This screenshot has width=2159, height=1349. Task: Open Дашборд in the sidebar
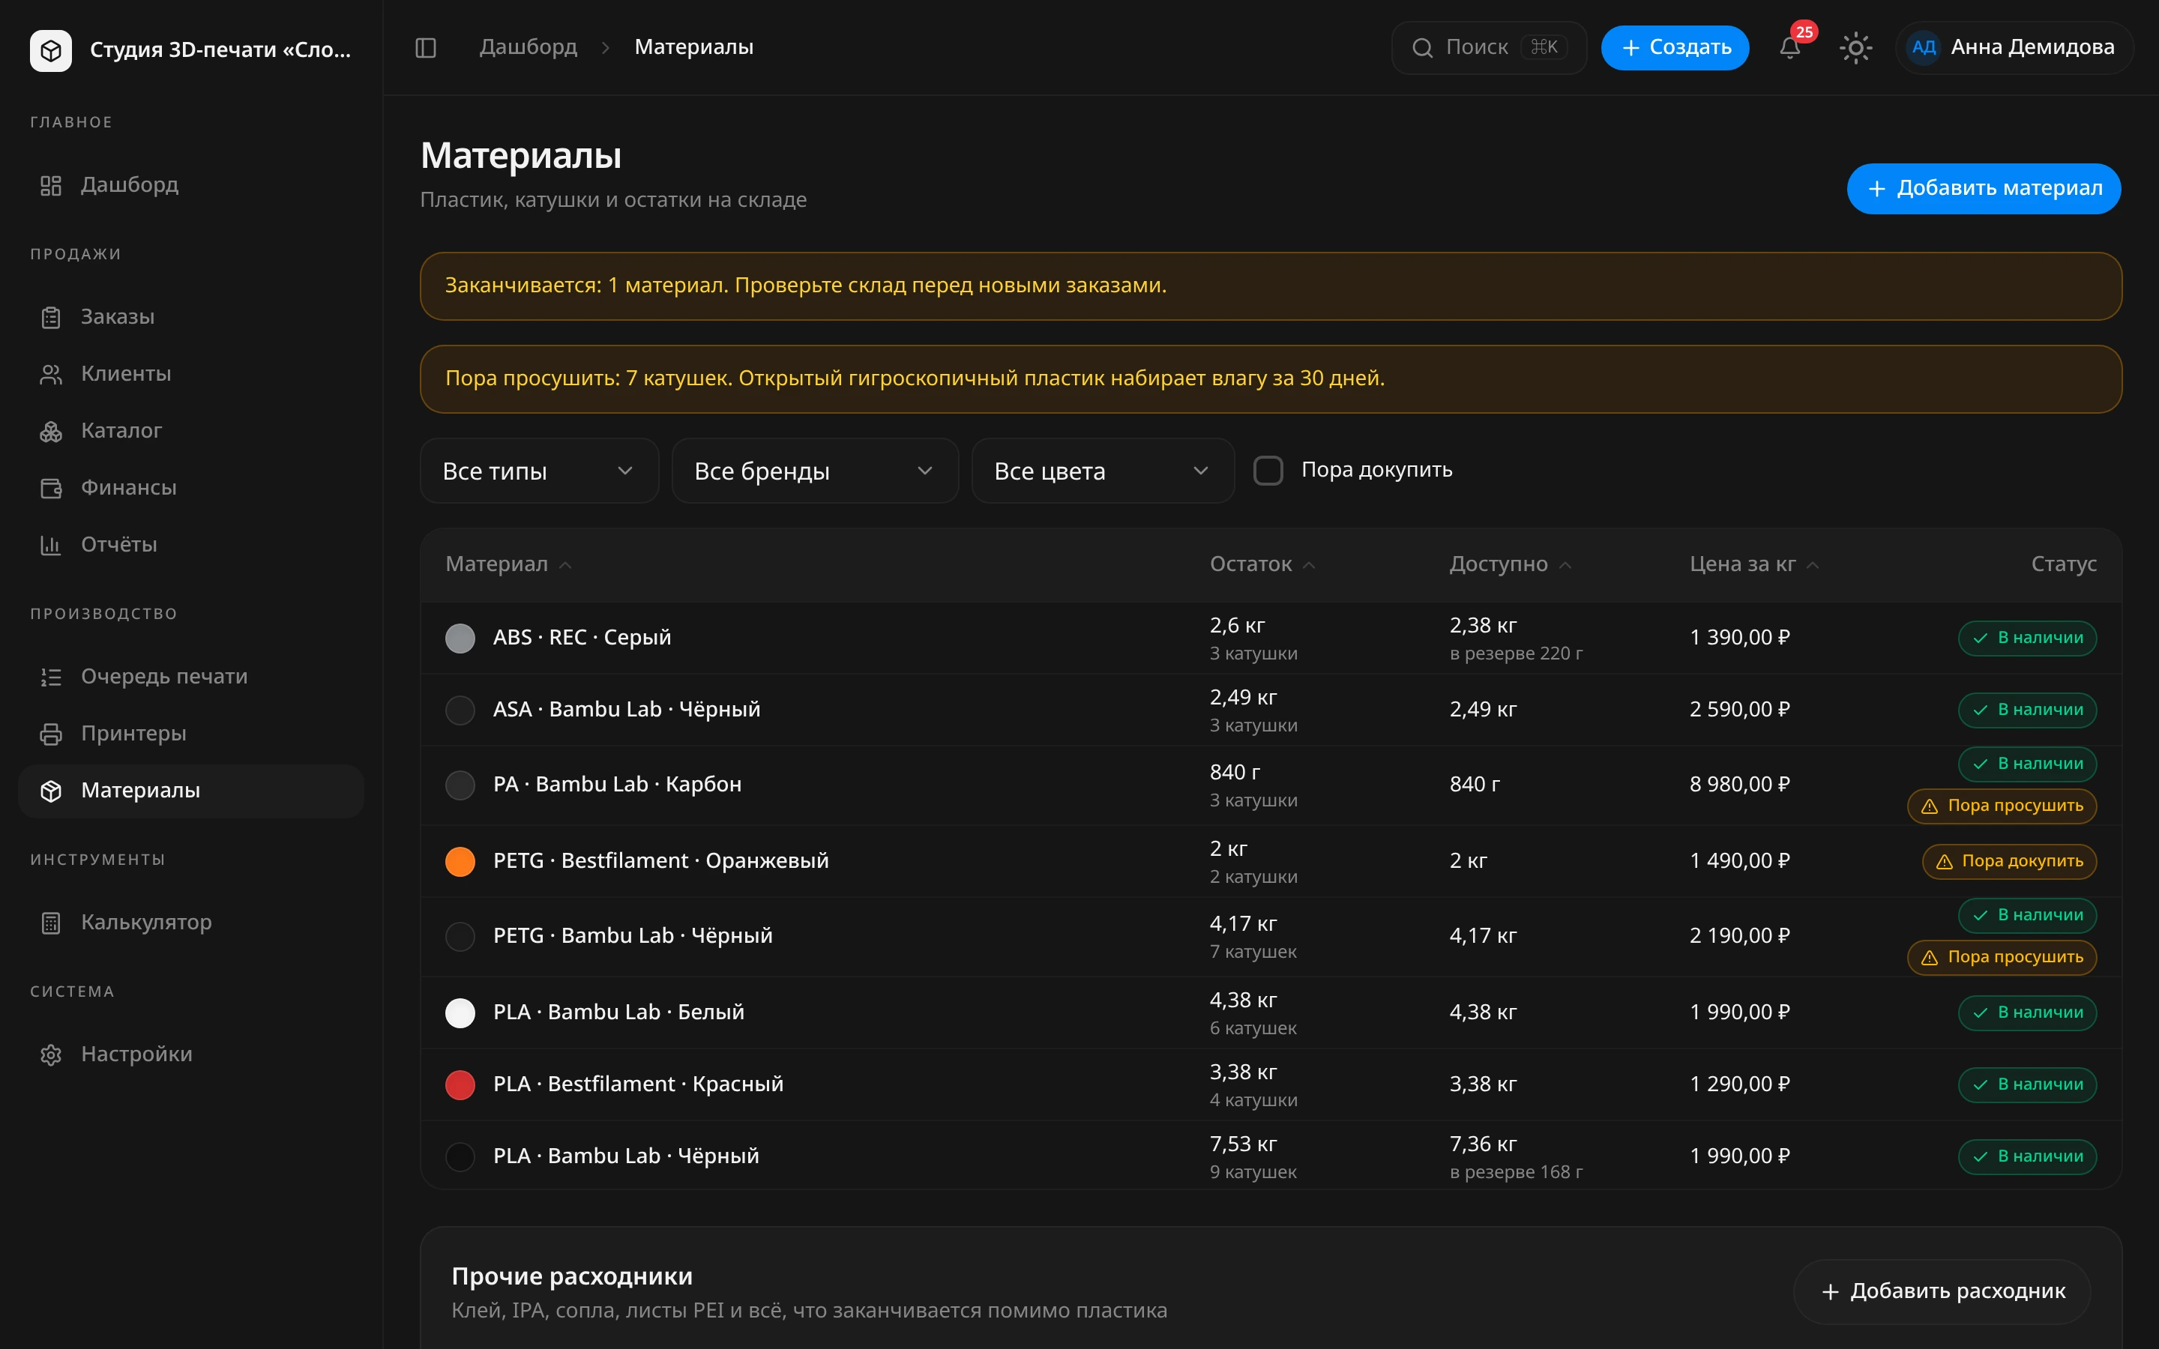[x=191, y=184]
